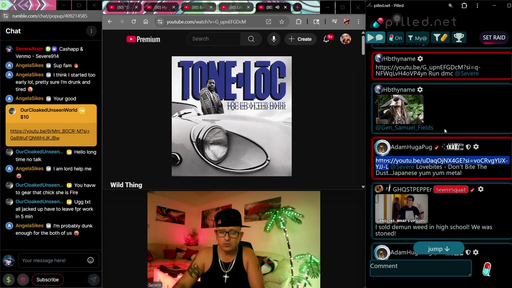Screen dimensions: 512x288
Task: Toggle the pill 'On' button
Action: pyautogui.click(x=396, y=38)
